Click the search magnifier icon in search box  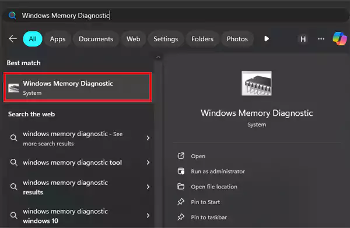(x=12, y=15)
